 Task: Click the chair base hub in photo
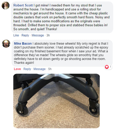[x=56, y=77]
